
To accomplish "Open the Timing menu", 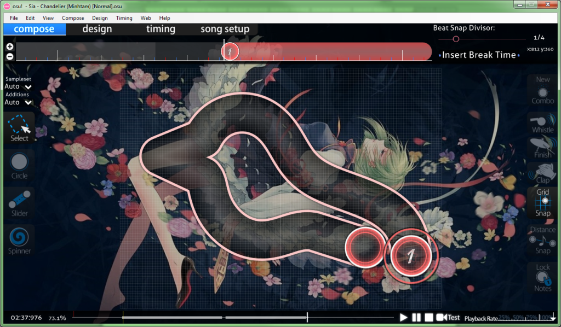I will click(x=124, y=18).
